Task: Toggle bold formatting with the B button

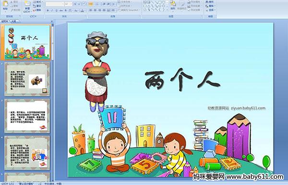Action: 48,11
